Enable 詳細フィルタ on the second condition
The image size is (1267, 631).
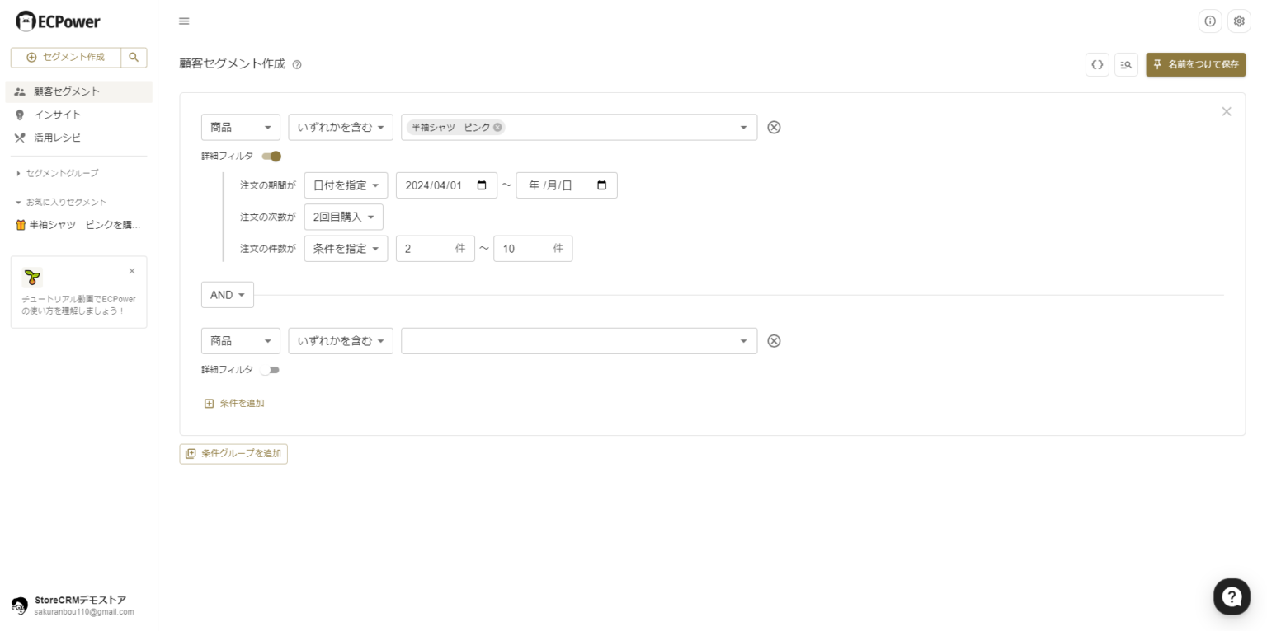pos(270,370)
